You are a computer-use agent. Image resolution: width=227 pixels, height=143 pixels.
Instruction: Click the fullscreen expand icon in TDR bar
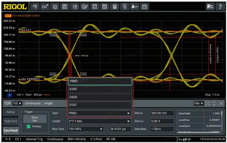[x=208, y=103]
